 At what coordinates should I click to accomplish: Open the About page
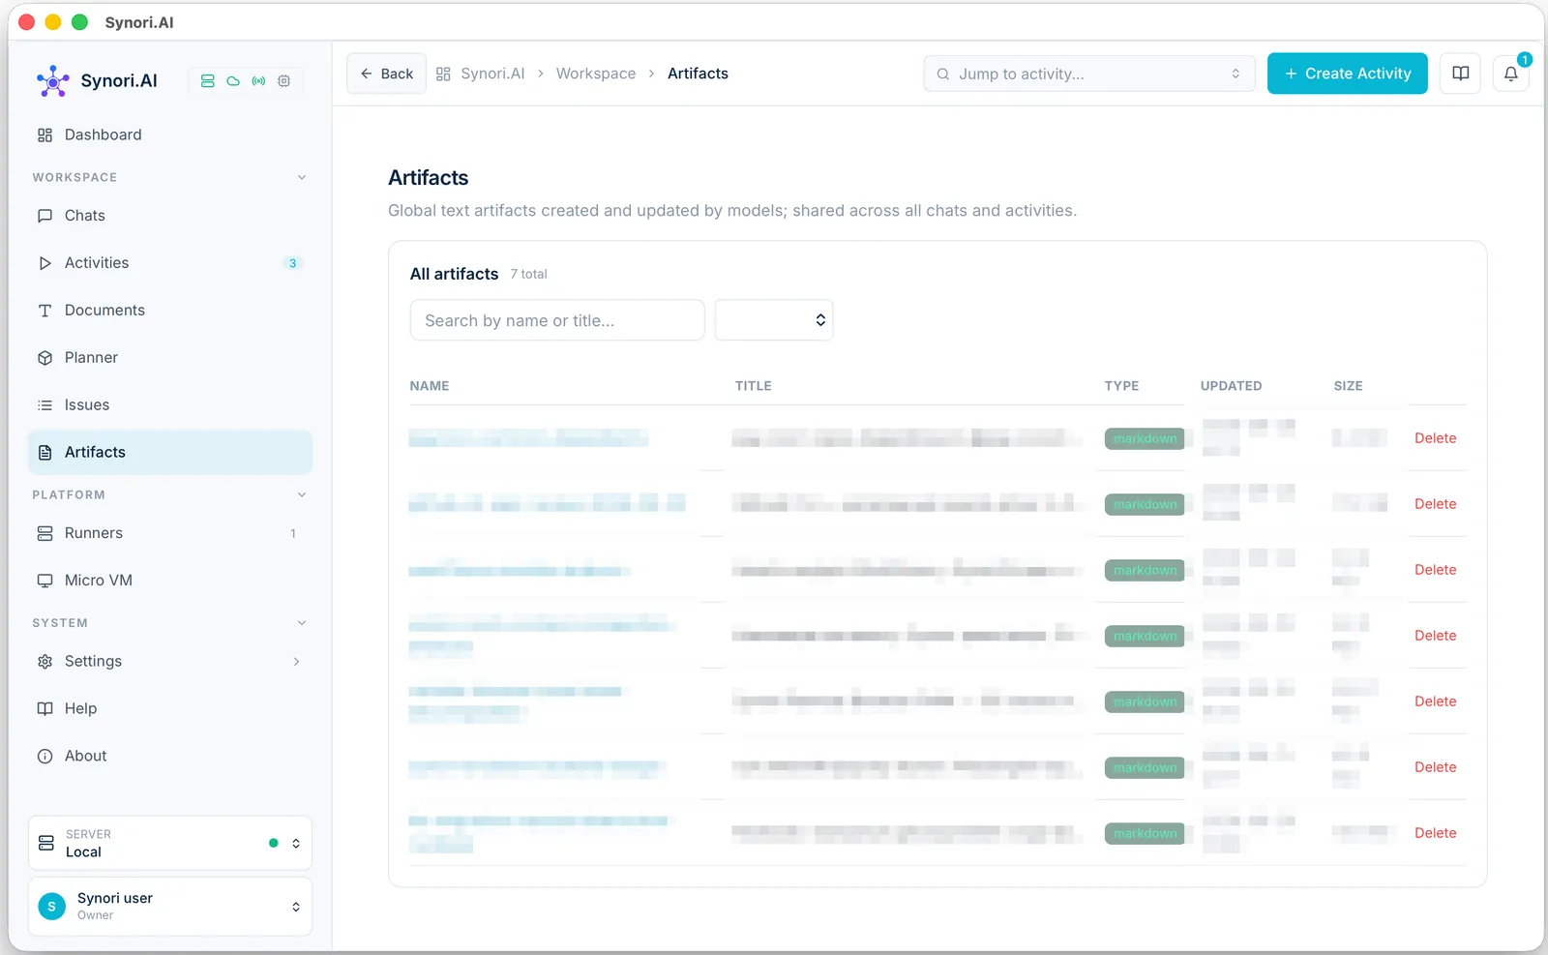coord(170,757)
